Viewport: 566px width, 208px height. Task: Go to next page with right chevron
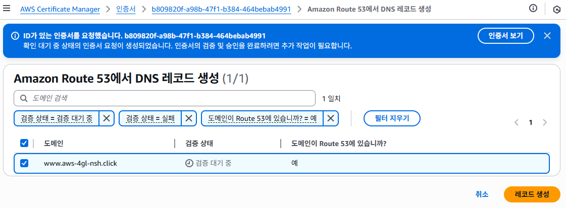[545, 122]
